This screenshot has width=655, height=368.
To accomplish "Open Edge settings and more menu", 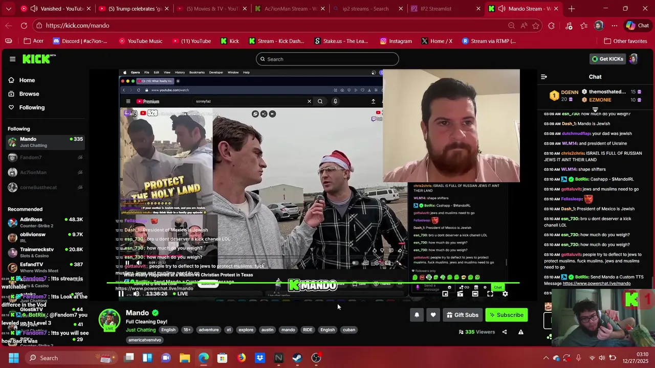I will (x=615, y=26).
